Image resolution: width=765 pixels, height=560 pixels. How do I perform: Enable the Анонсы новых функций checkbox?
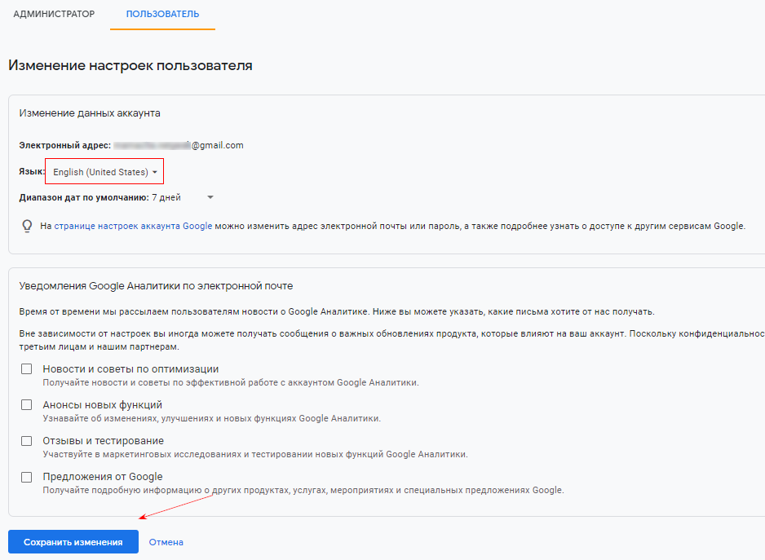pos(27,405)
